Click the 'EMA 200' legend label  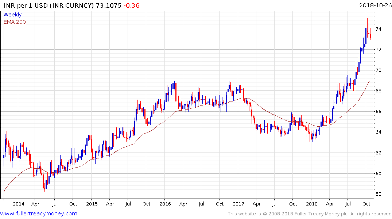[15, 22]
